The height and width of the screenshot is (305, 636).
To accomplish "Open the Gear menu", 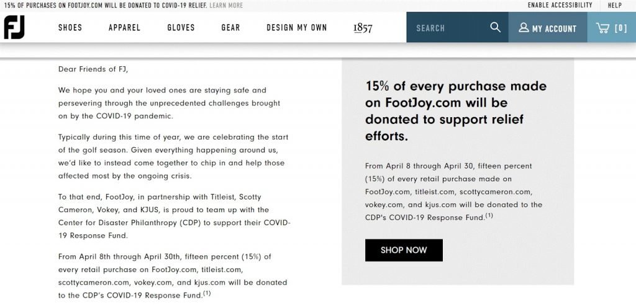I will 231,27.
